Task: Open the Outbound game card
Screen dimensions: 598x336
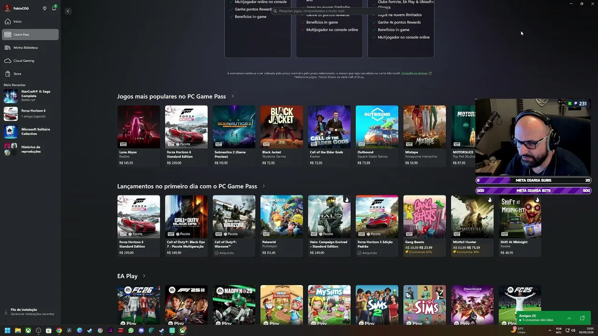Action: point(377,136)
